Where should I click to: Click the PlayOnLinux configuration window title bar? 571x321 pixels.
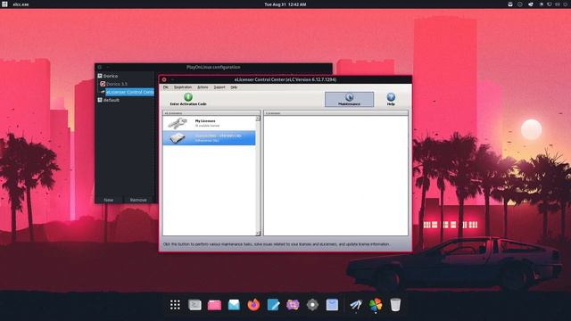tap(213, 67)
